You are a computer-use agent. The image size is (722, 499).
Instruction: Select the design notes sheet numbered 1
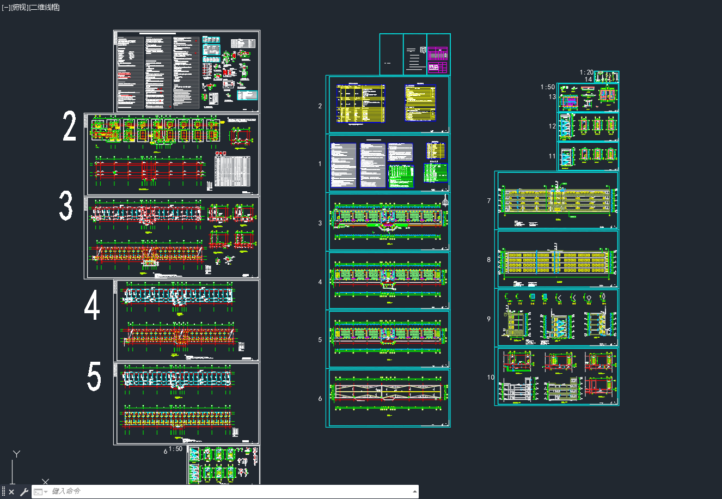[x=388, y=163]
